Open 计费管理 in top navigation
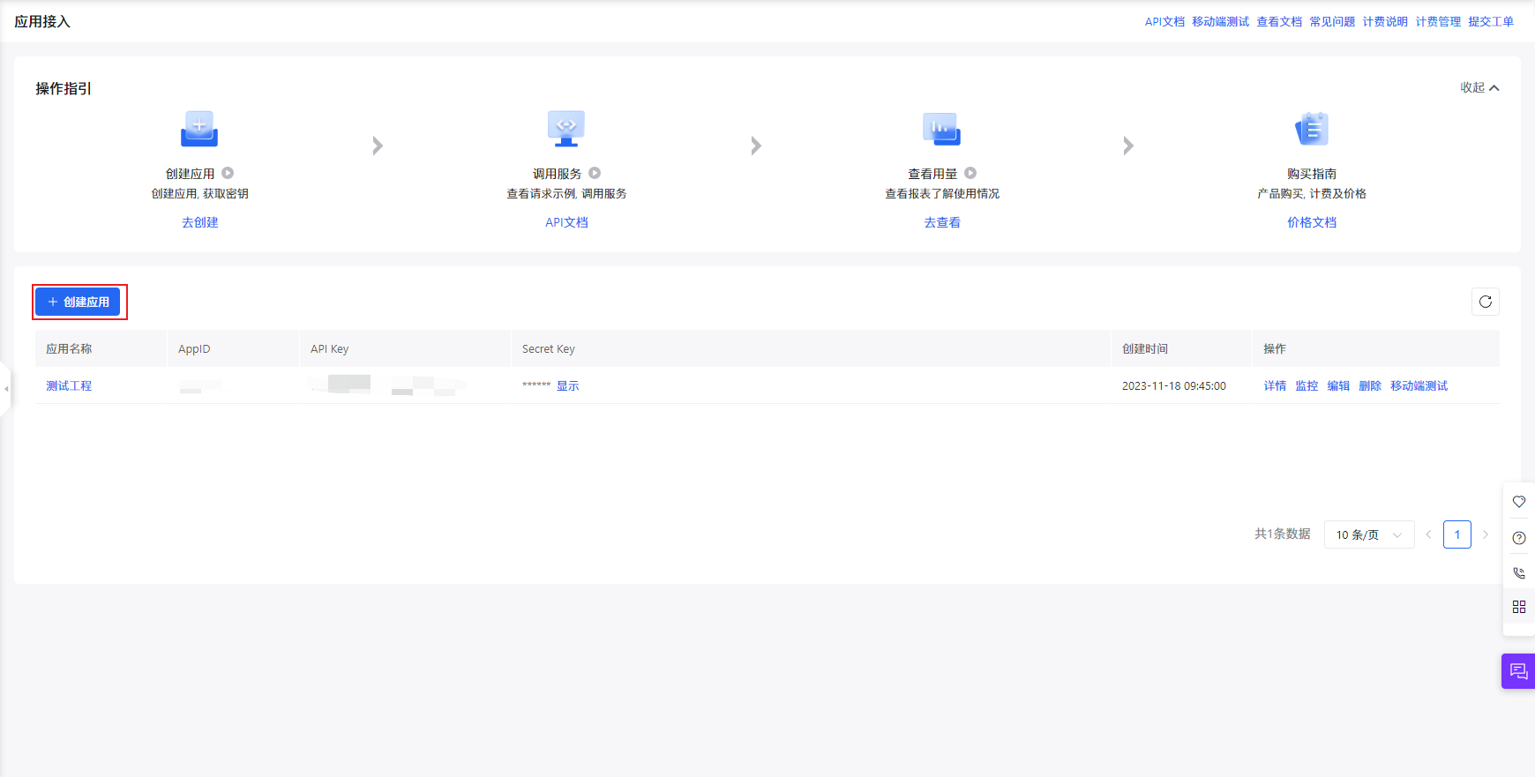The image size is (1535, 777). 1438,21
